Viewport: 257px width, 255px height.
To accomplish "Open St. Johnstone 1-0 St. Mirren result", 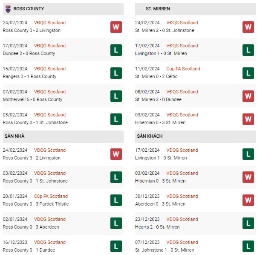I will coord(165,250).
